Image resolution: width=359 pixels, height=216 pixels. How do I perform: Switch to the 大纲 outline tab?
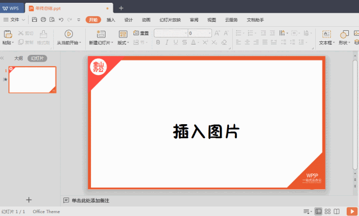19,58
